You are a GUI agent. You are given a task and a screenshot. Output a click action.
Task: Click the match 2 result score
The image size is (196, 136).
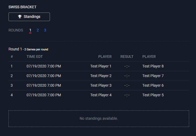(x=127, y=76)
